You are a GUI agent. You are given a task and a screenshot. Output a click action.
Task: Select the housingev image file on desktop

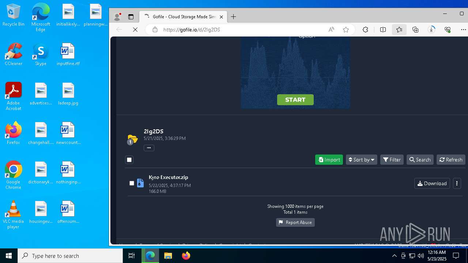(41, 213)
